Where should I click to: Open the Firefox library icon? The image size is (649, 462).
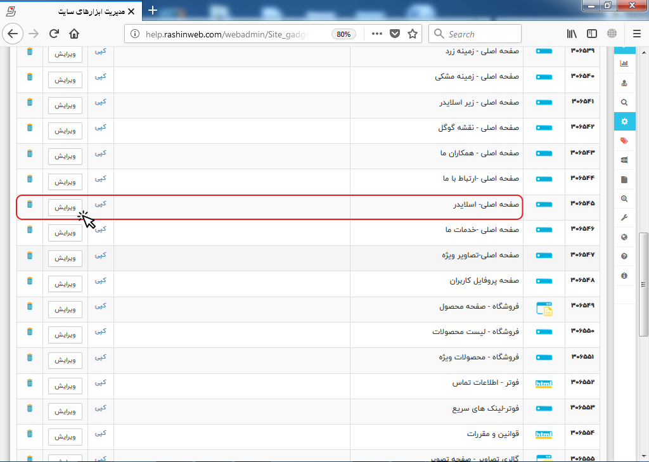tap(572, 34)
